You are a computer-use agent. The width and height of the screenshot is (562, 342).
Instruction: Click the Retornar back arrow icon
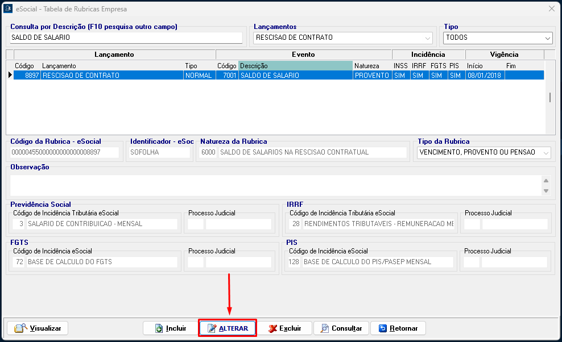(x=382, y=328)
